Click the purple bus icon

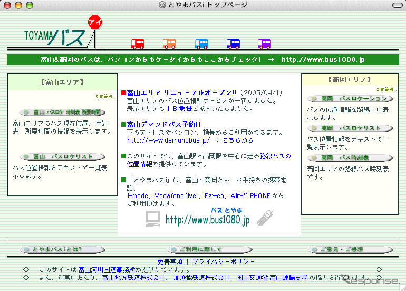(264, 44)
